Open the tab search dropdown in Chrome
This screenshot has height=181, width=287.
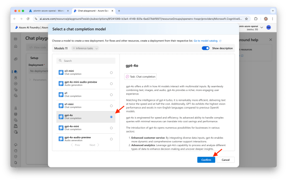(x=273, y=11)
